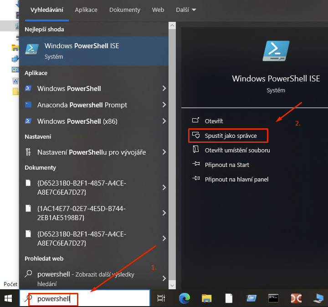Click the Anaconda Powershell Prompt icon
Viewport: 328px width, 307px height.
tap(28, 105)
